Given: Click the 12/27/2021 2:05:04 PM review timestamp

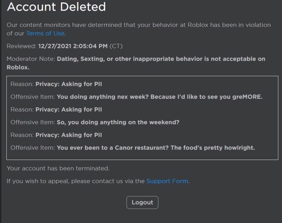Looking at the screenshot, I should (x=73, y=46).
